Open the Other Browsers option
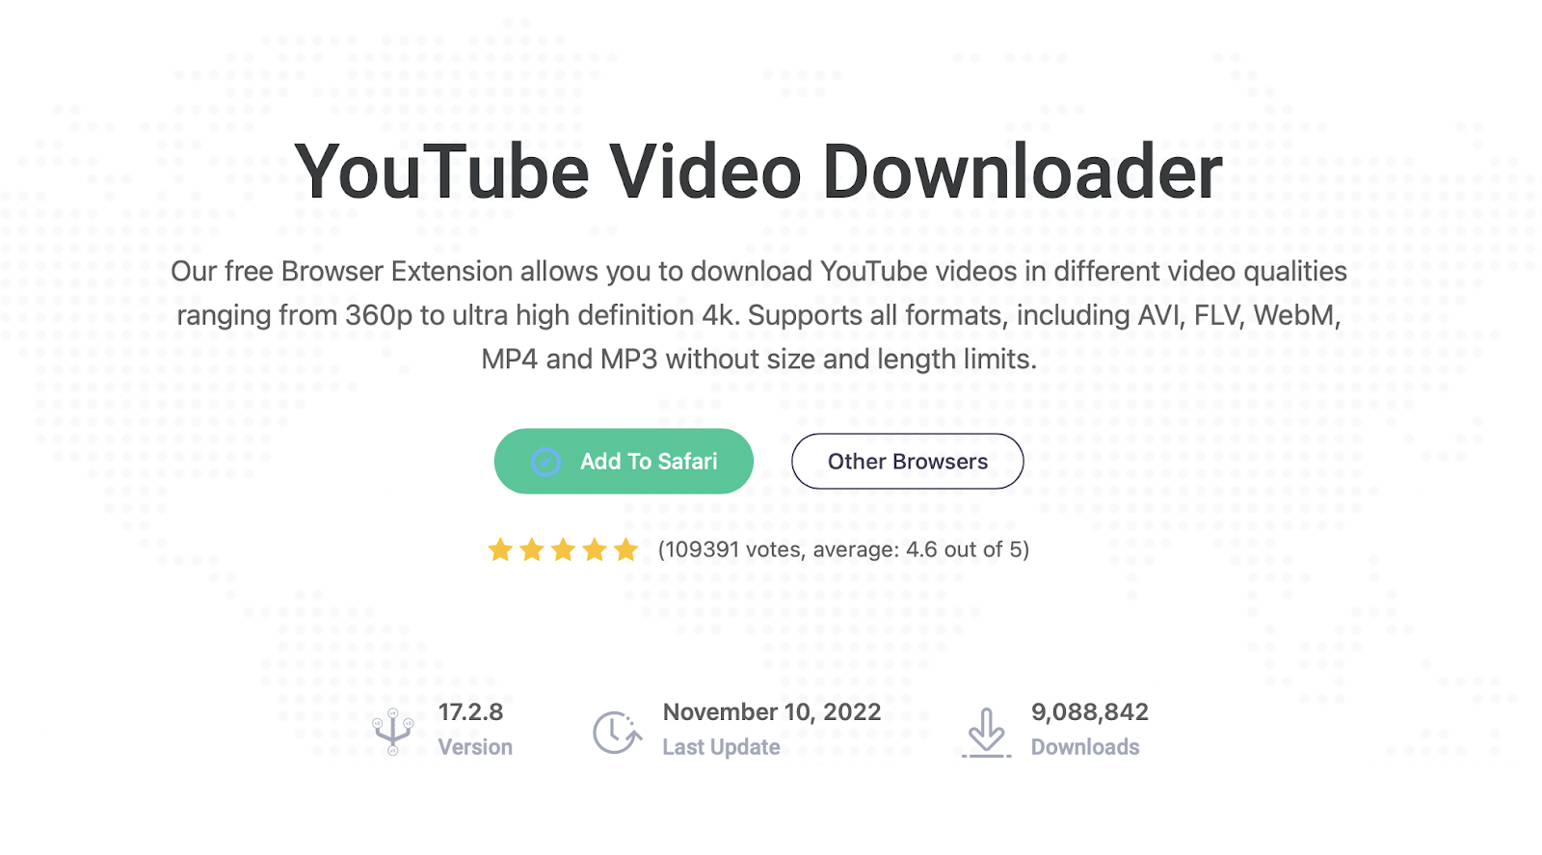1542x855 pixels. tap(907, 461)
